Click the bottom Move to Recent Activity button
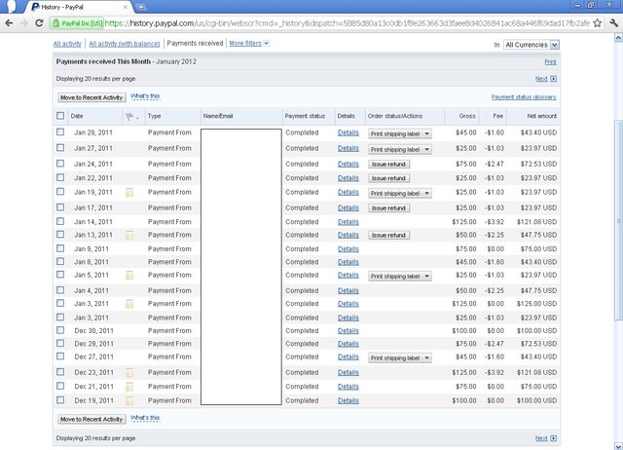 pos(92,419)
